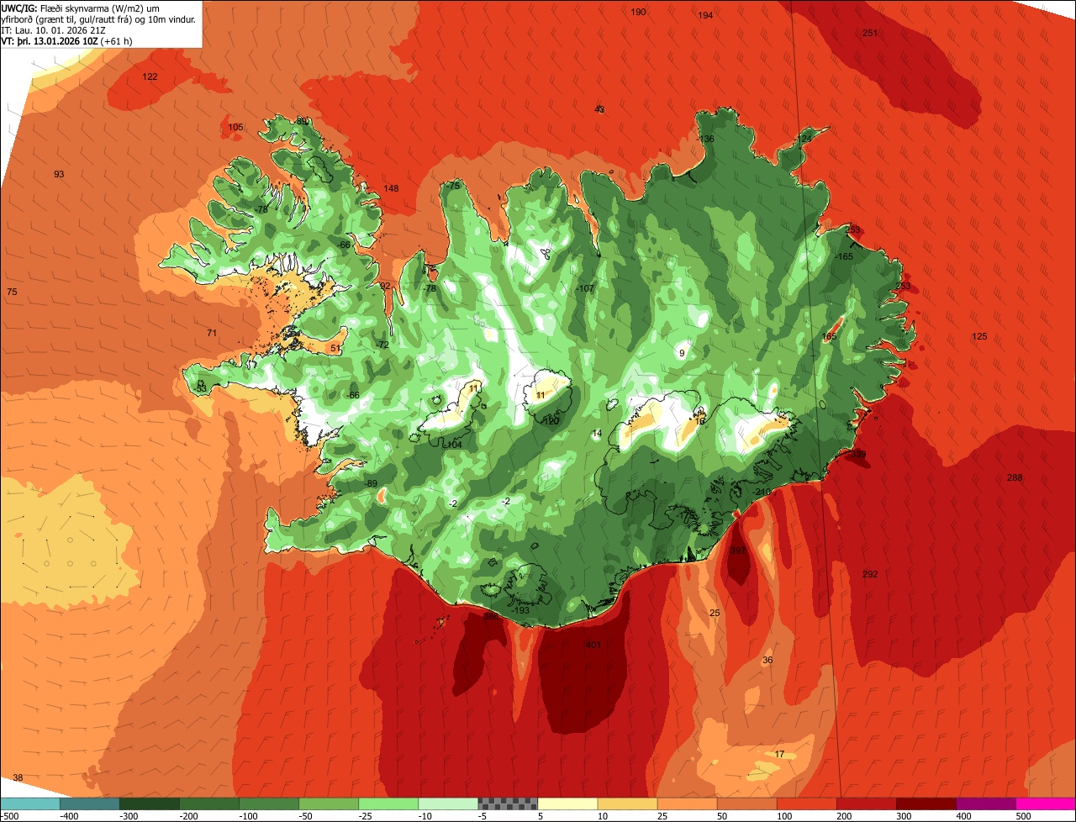Click the '124' value off the northeast coast
Screen dimensions: 1076x822
click(804, 139)
